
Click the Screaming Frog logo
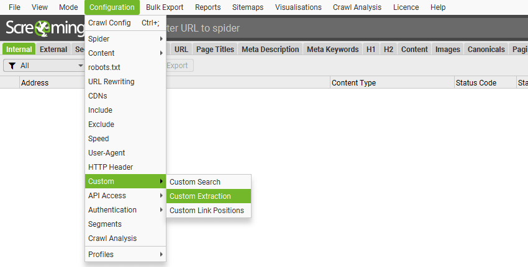[43, 28]
